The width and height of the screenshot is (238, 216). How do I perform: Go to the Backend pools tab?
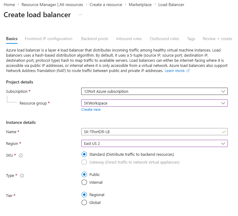[94, 39]
